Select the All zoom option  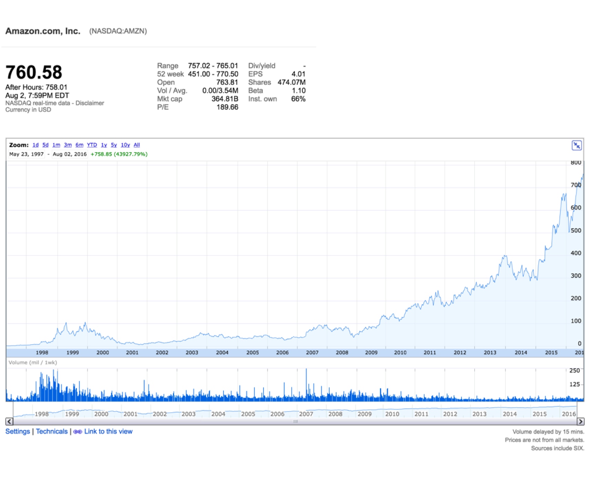click(x=137, y=145)
